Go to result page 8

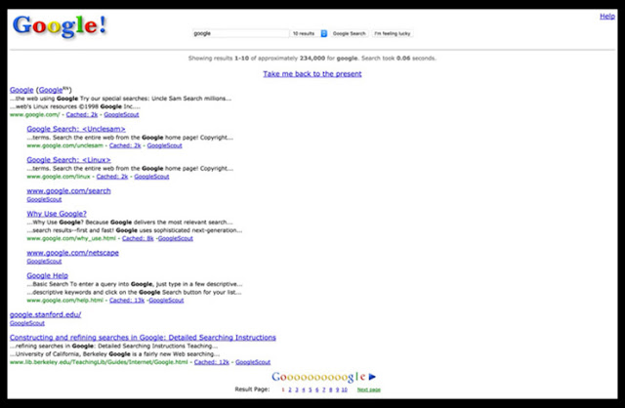tap(330, 389)
